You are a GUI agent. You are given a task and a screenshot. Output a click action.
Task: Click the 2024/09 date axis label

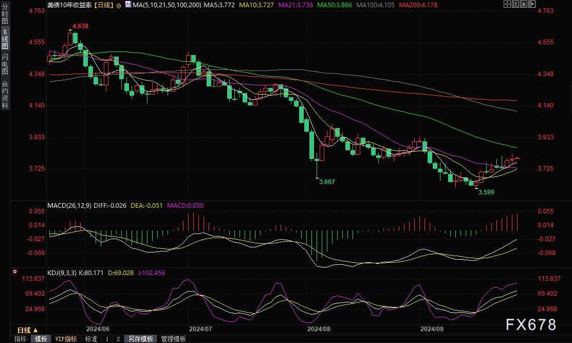pos(432,329)
